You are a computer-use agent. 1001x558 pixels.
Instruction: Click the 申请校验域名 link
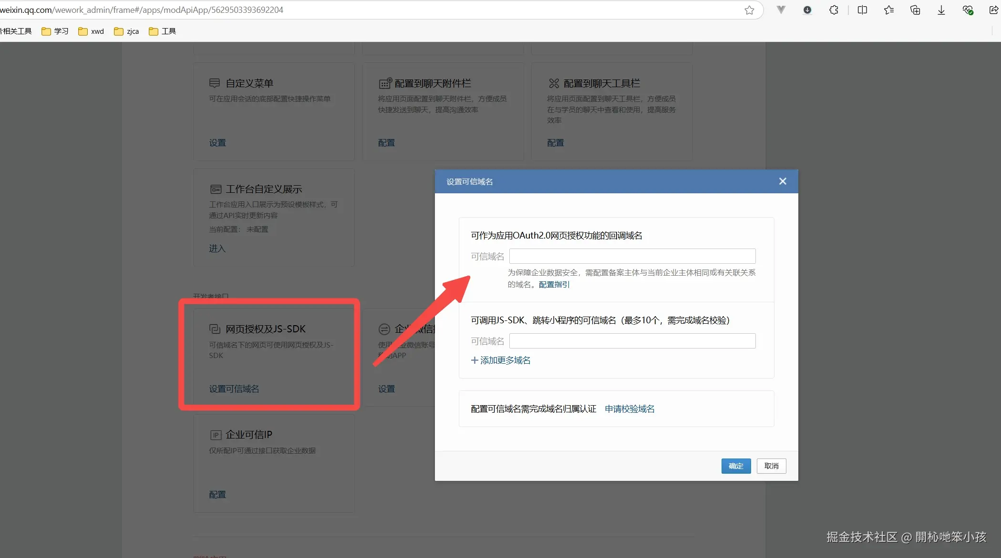629,409
